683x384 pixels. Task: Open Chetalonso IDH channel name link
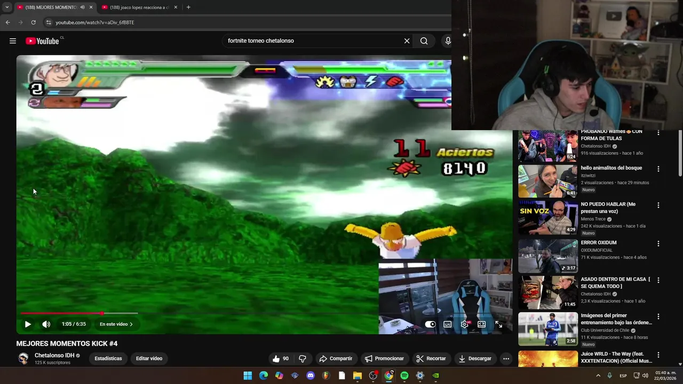pyautogui.click(x=54, y=355)
